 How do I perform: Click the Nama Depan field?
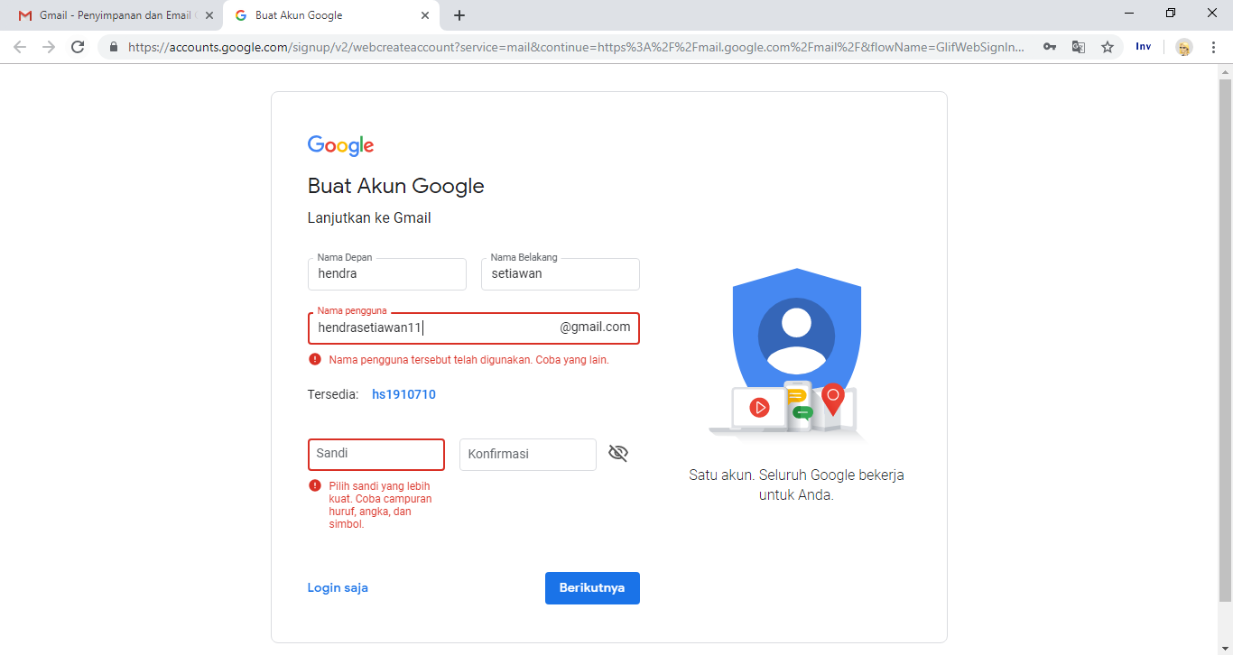(x=387, y=274)
